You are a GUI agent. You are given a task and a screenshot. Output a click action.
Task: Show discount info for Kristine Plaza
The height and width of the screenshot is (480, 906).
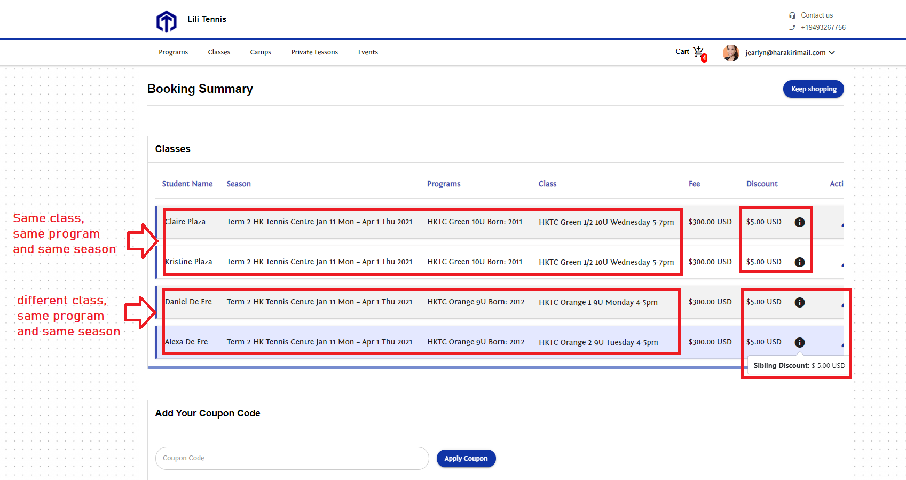coord(800,262)
